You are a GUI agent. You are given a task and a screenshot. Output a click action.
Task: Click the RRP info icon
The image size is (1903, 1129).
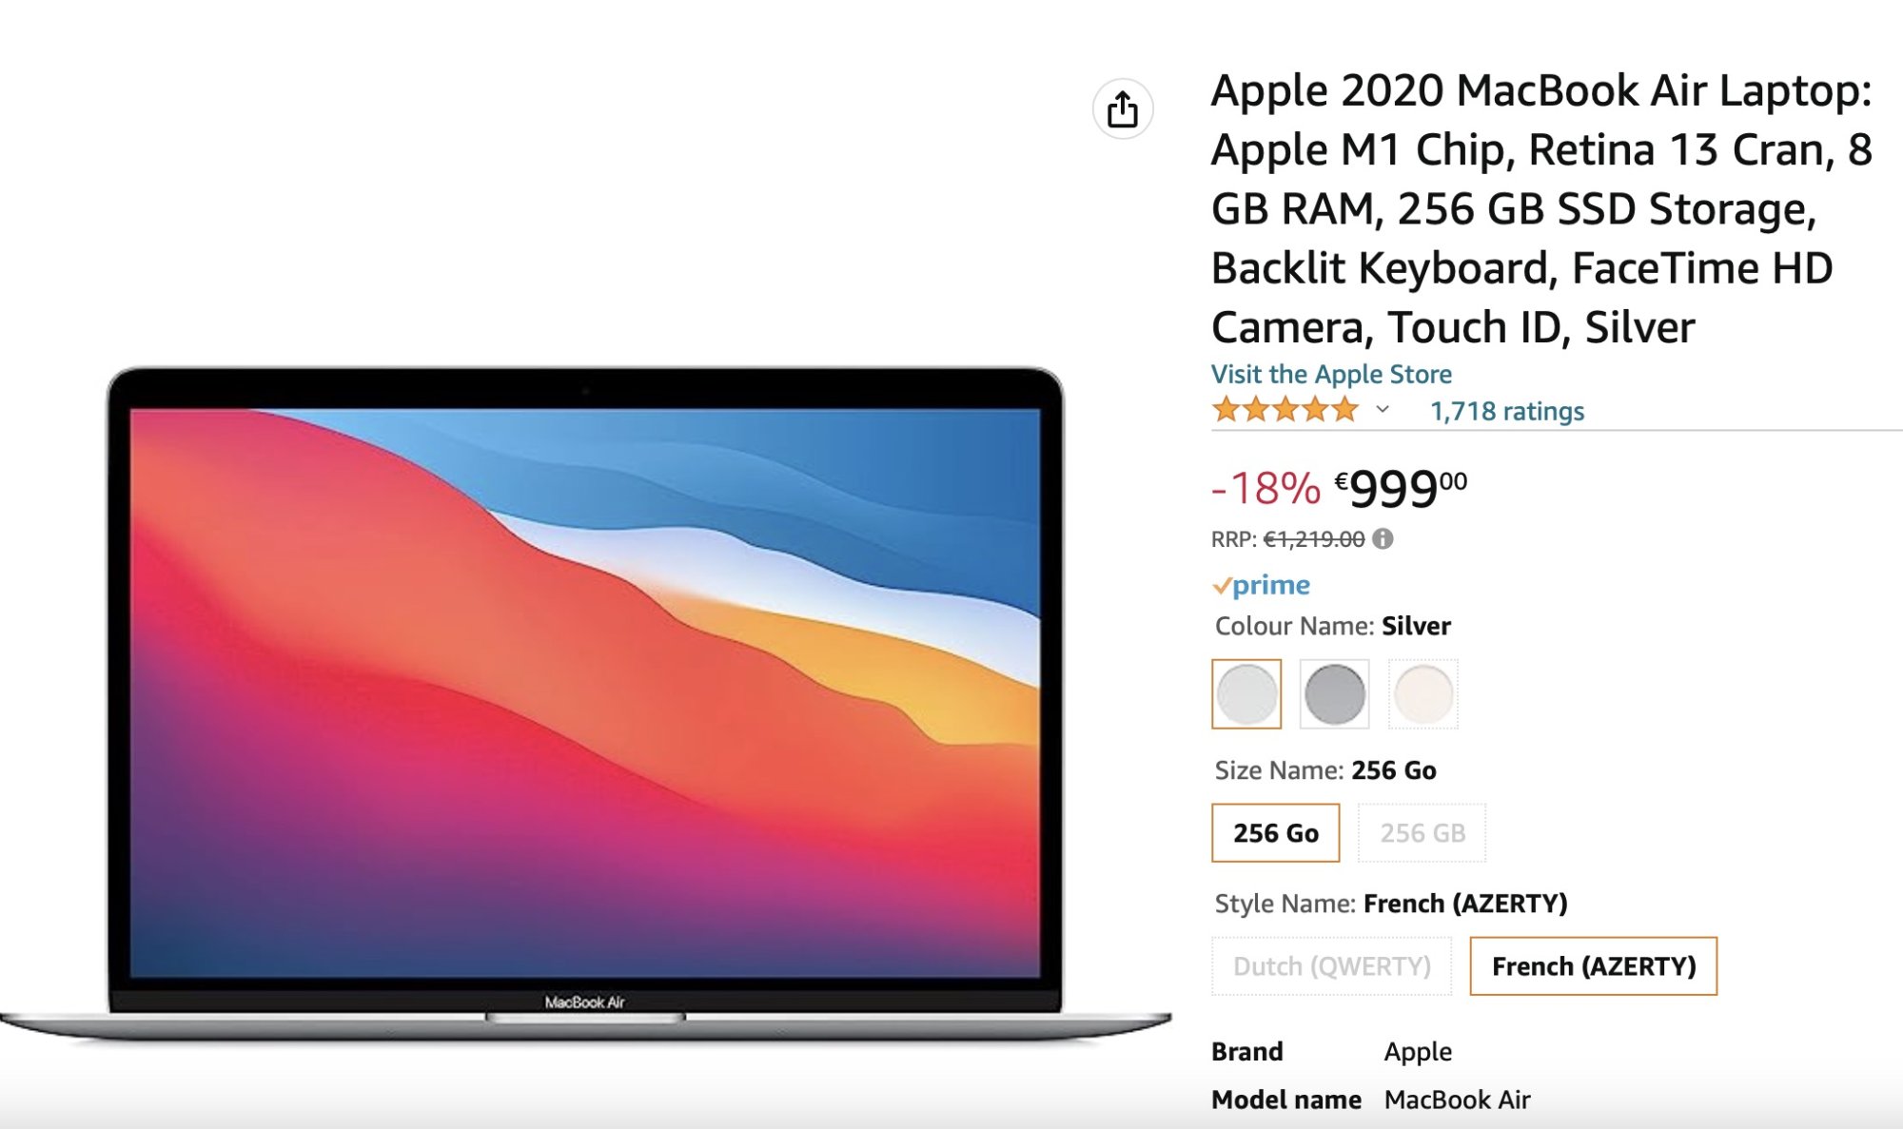coord(1383,539)
